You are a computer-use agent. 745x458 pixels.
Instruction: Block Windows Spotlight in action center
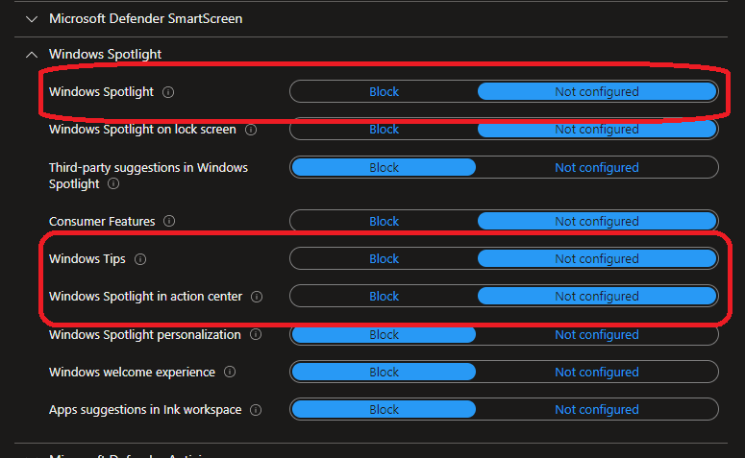[384, 297]
